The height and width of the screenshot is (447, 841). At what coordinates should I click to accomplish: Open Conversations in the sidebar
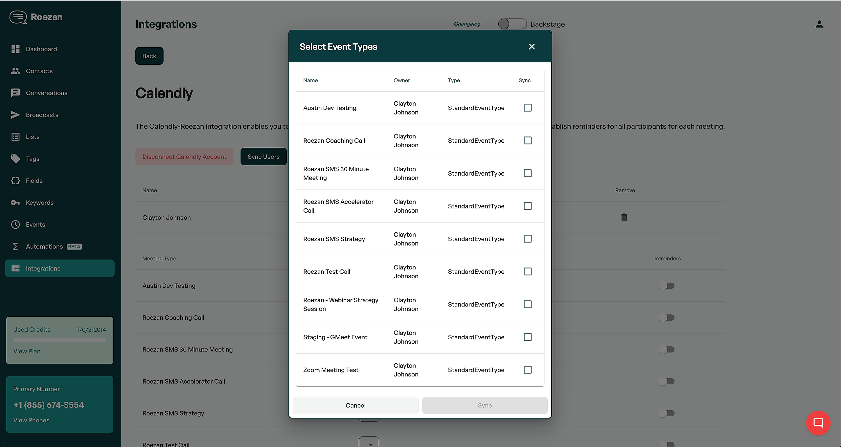(46, 93)
